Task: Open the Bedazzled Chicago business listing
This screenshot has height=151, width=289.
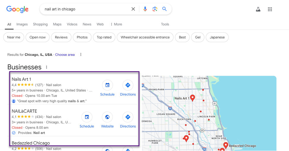Action: (31, 143)
